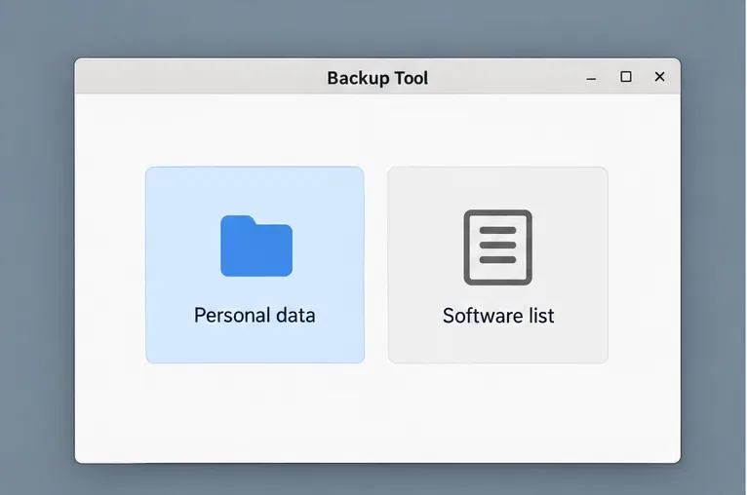Click the document list icon

pos(498,247)
